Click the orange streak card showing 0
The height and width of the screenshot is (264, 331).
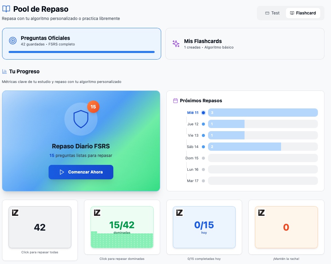286,227
